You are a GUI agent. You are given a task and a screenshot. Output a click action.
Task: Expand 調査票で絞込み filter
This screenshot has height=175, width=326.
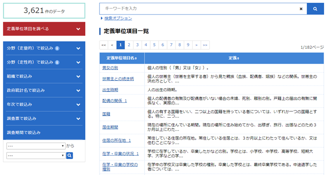tap(44, 119)
